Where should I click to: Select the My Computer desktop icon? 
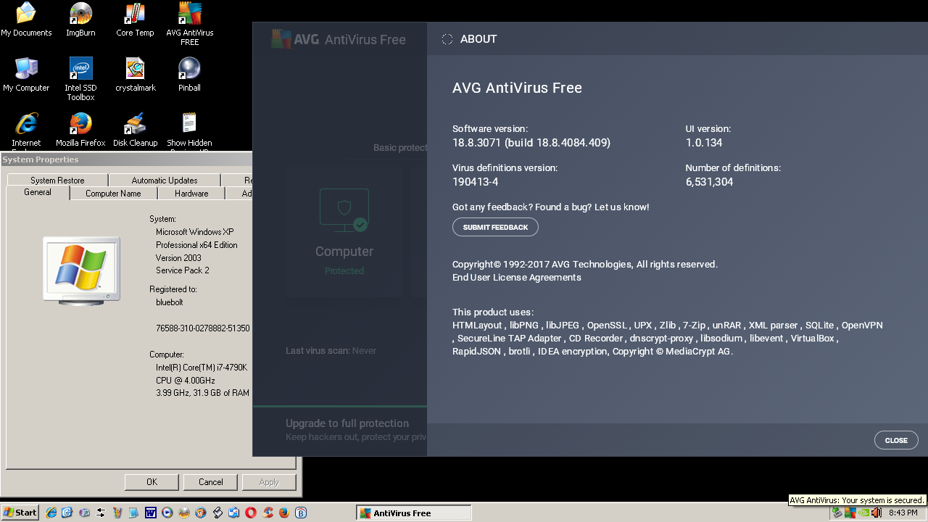pyautogui.click(x=26, y=75)
